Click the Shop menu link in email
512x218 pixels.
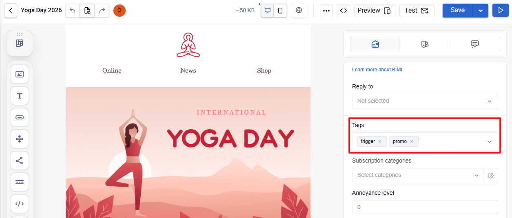pyautogui.click(x=264, y=70)
